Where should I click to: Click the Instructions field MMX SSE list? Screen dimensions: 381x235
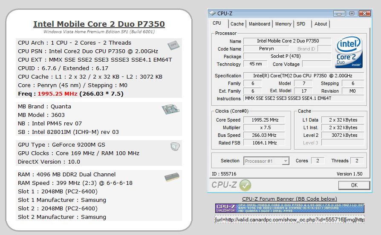click(303, 98)
